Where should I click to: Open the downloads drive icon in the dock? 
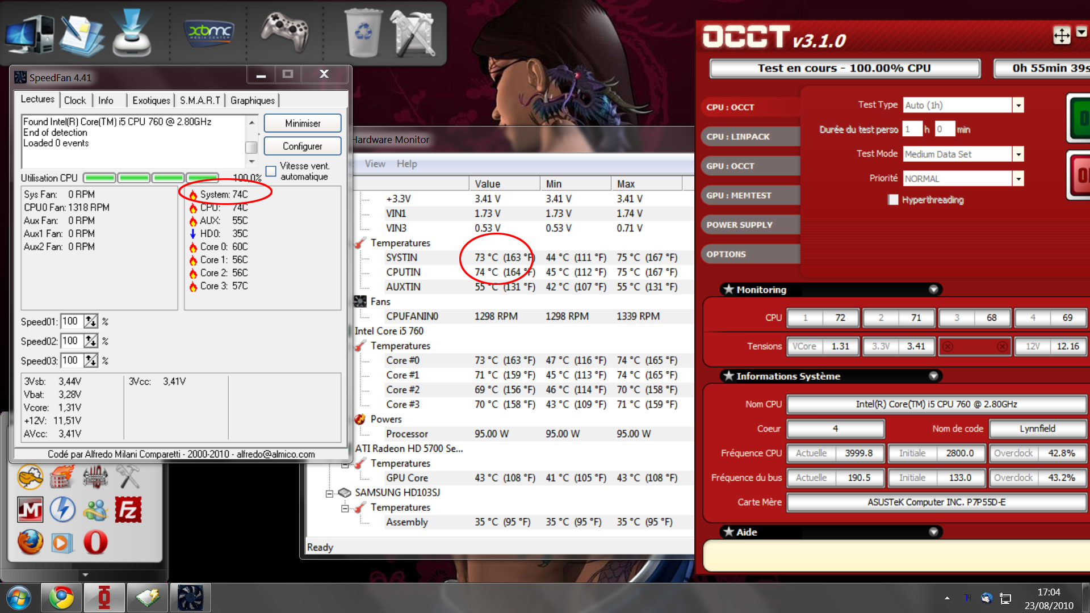tap(132, 33)
